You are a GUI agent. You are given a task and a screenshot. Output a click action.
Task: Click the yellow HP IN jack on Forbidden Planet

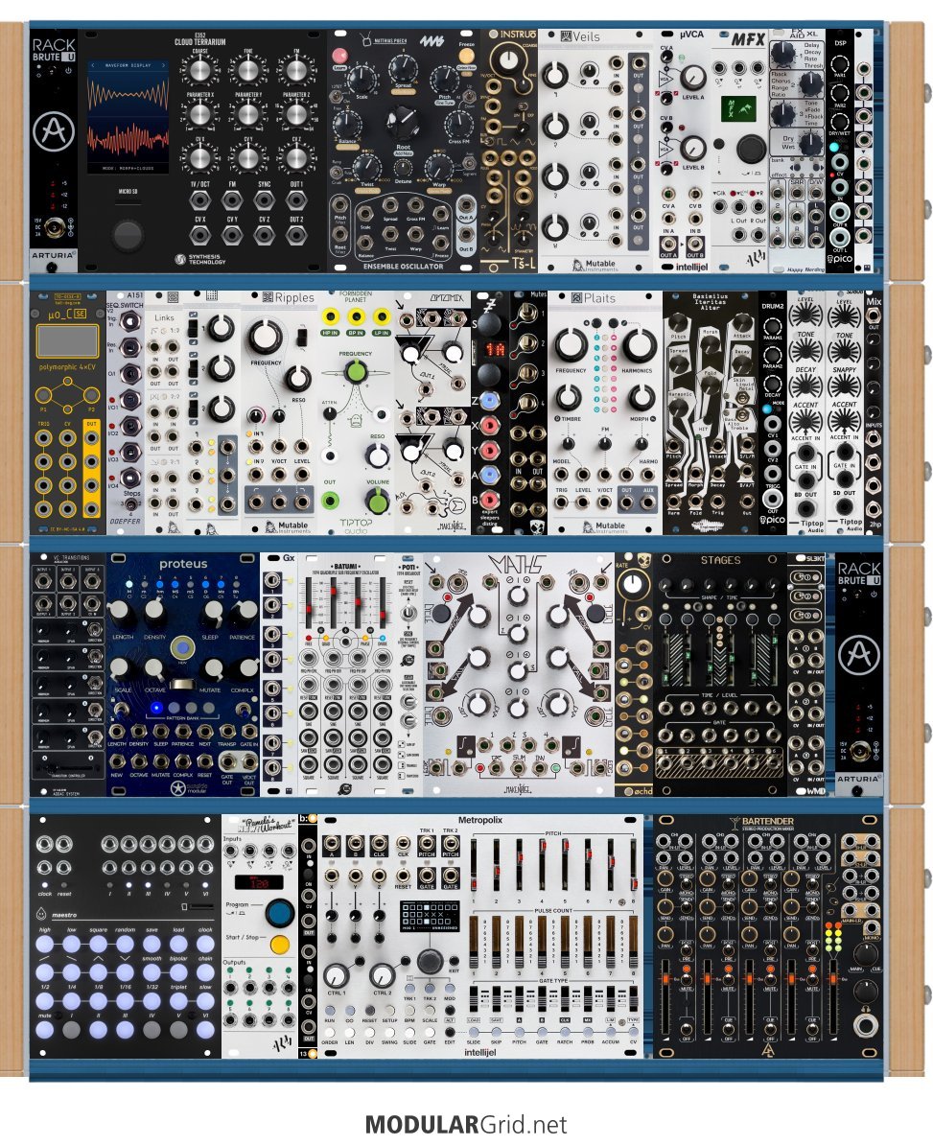pos(330,316)
